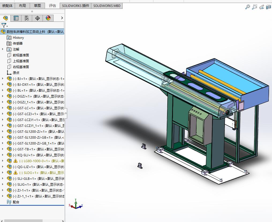
Task: Expand the 注解 annotations node
Action: pyautogui.click(x=3, y=49)
